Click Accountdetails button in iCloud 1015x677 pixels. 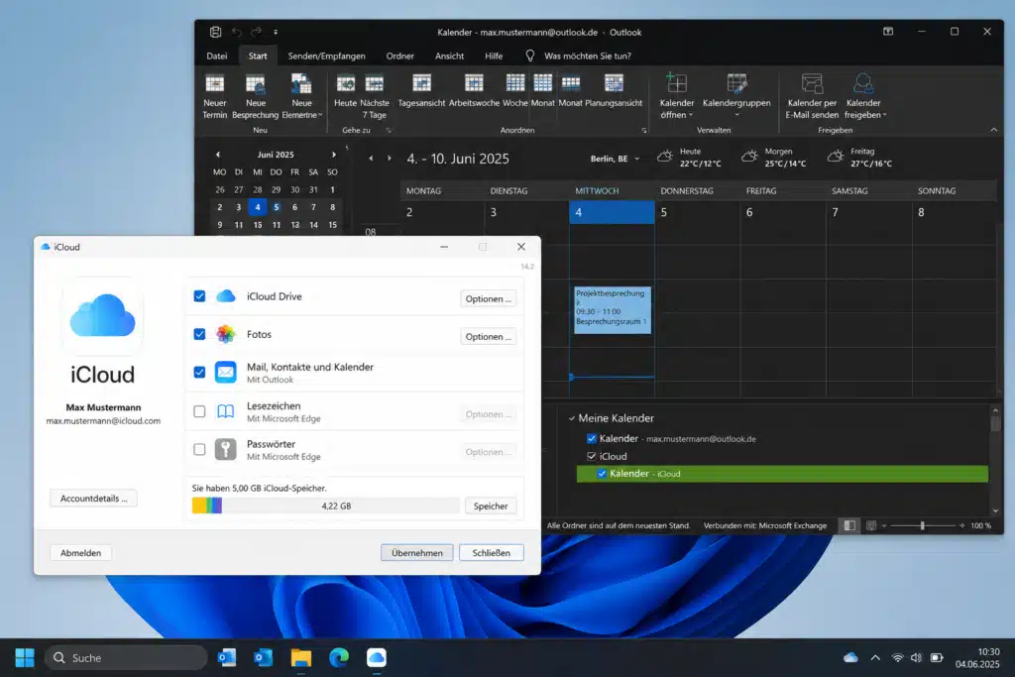click(93, 499)
